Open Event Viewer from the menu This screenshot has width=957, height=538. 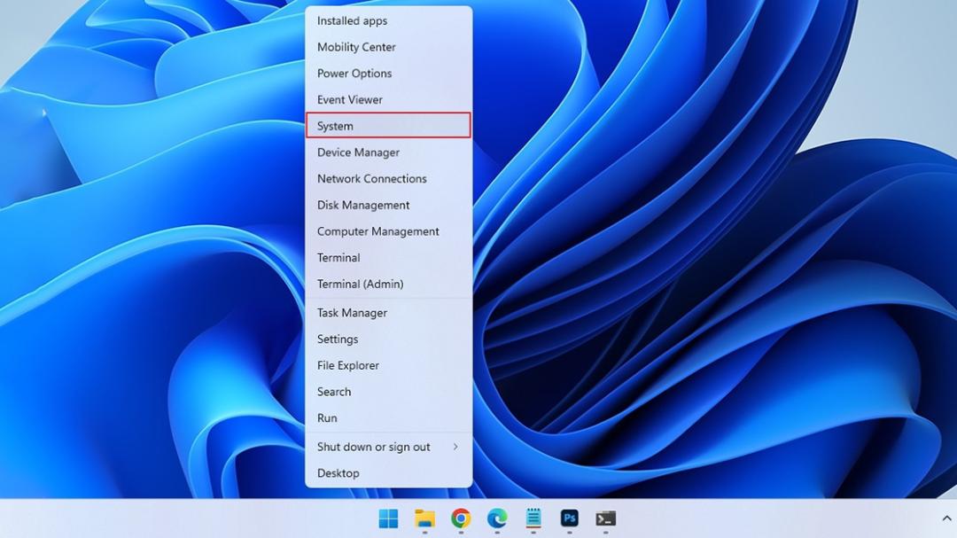pyautogui.click(x=389, y=99)
